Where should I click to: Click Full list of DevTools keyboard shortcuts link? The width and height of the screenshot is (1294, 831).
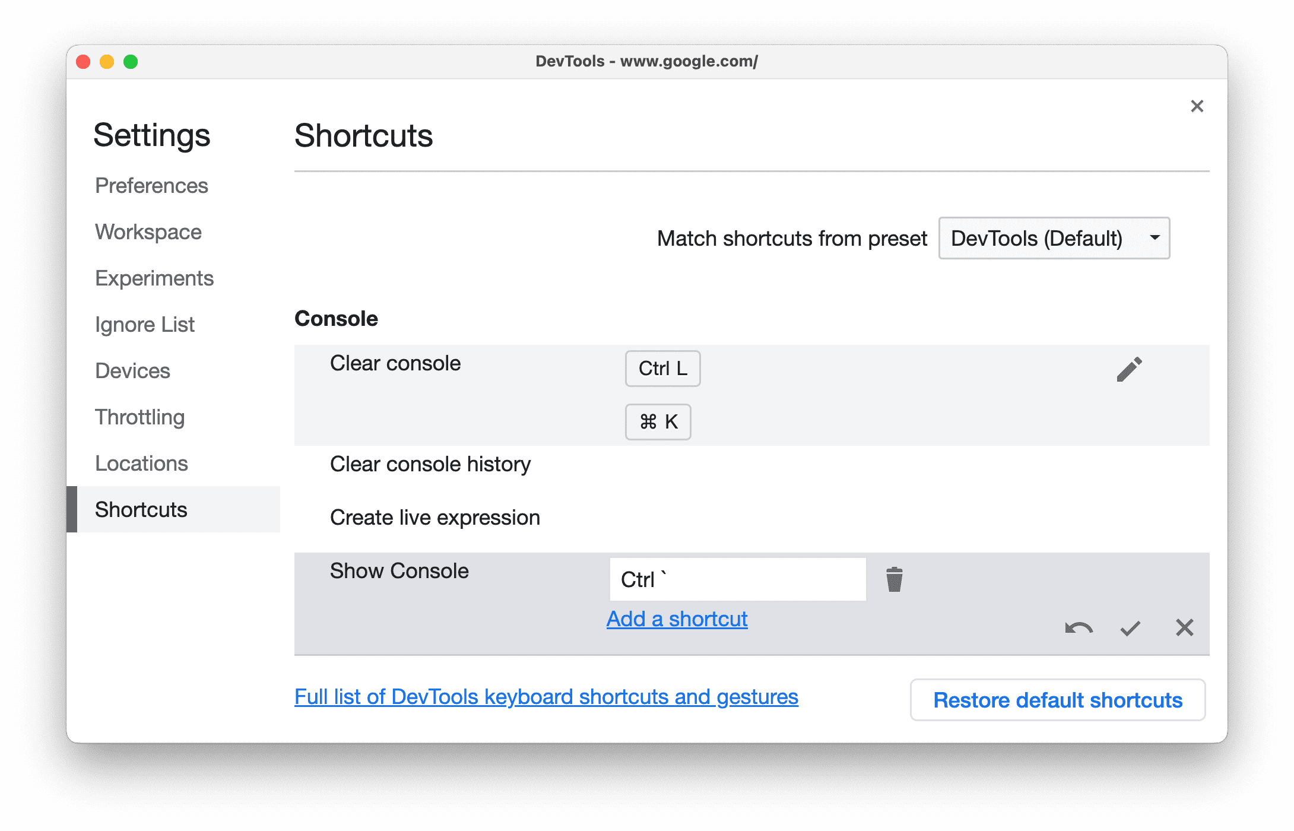coord(545,698)
